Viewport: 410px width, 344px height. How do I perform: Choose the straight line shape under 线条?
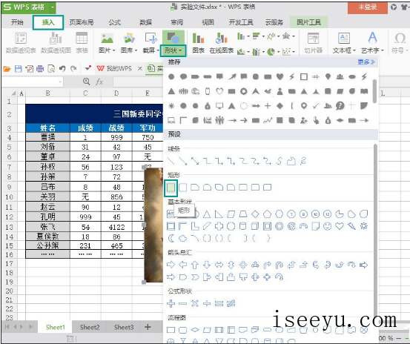(x=171, y=161)
